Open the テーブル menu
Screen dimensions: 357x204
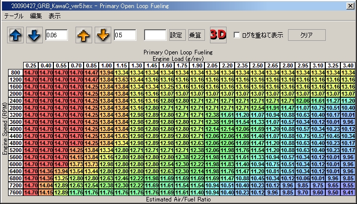(14, 16)
